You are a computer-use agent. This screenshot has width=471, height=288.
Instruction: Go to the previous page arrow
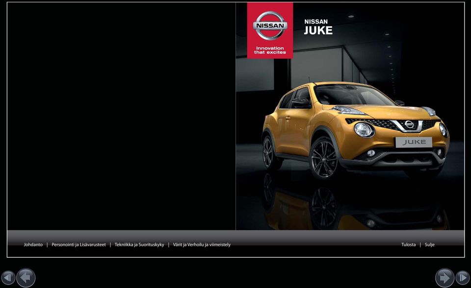[26, 278]
